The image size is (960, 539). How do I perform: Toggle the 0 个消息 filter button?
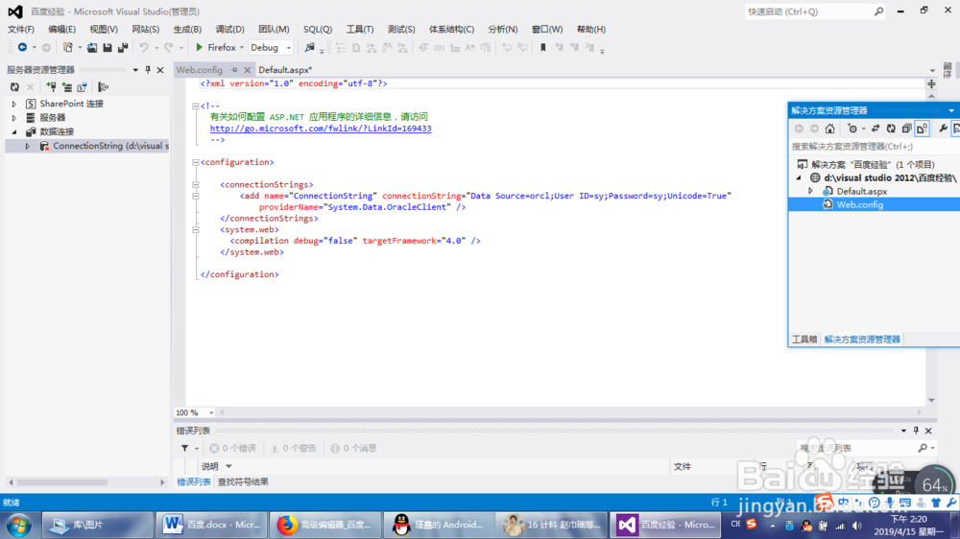coord(353,448)
